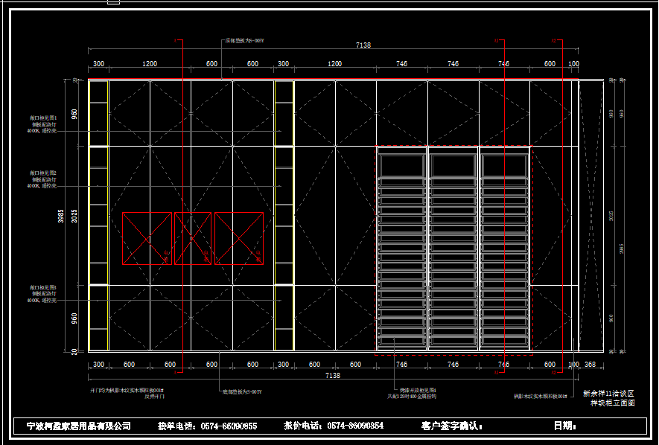The image size is (659, 445).
Task: Click the middle pull-out shelf rack unit
Action: [453, 249]
